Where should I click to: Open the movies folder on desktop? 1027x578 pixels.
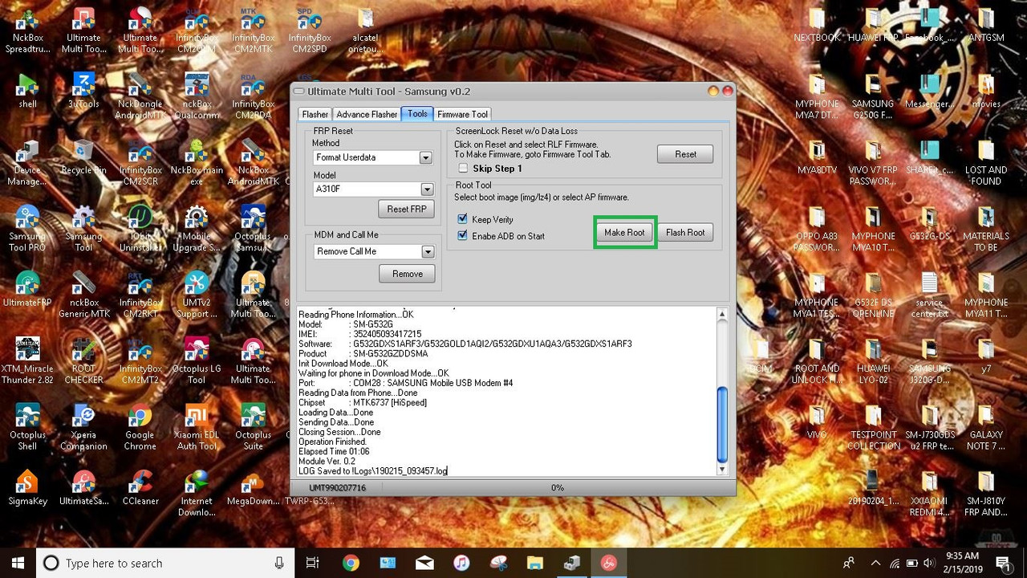(x=986, y=90)
